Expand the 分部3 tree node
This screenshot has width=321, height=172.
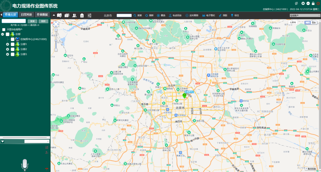[7, 54]
